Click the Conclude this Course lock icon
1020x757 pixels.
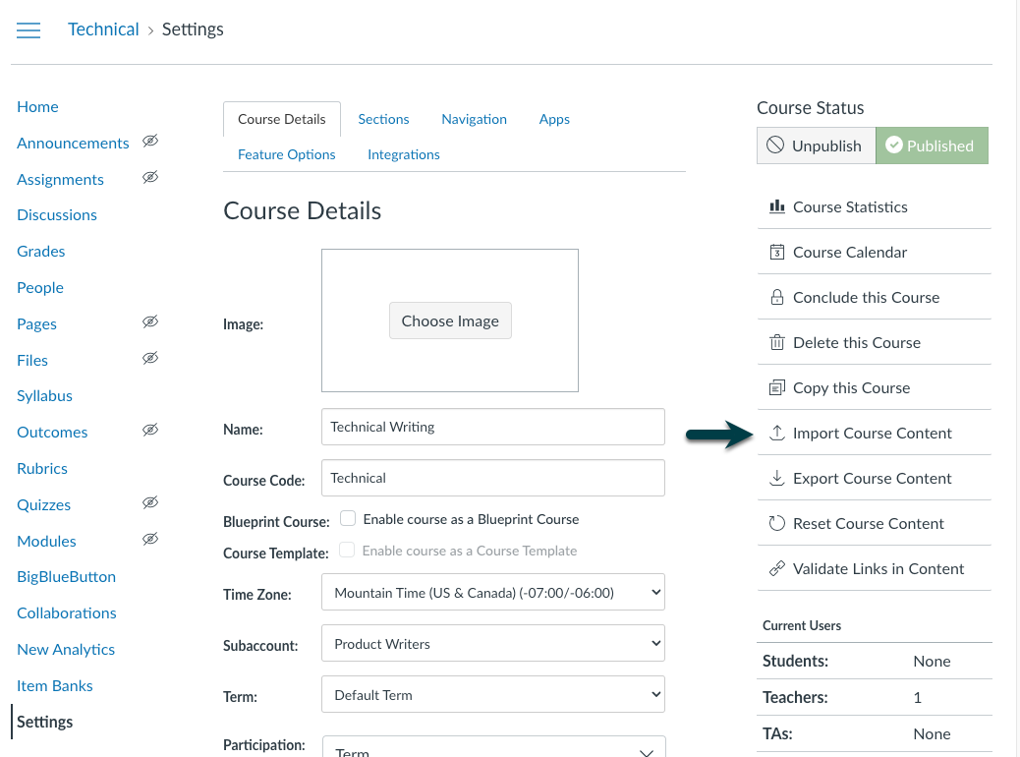point(776,297)
